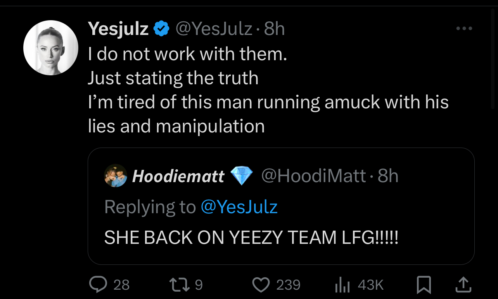Click the diamond badge beside Hoodiematt

242,176
